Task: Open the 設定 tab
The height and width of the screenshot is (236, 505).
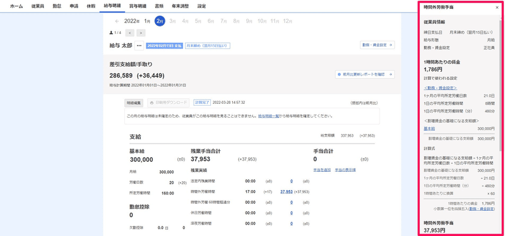Action: point(201,6)
